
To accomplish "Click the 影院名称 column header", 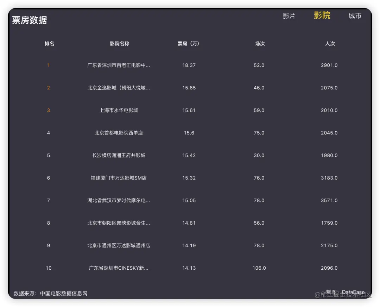I will (119, 44).
